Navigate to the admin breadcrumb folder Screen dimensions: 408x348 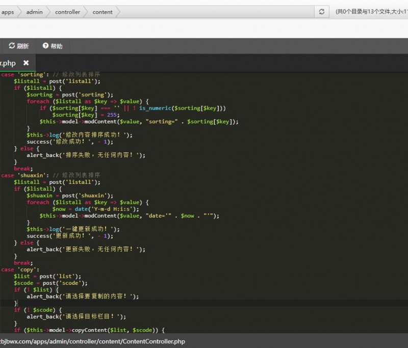tap(35, 12)
